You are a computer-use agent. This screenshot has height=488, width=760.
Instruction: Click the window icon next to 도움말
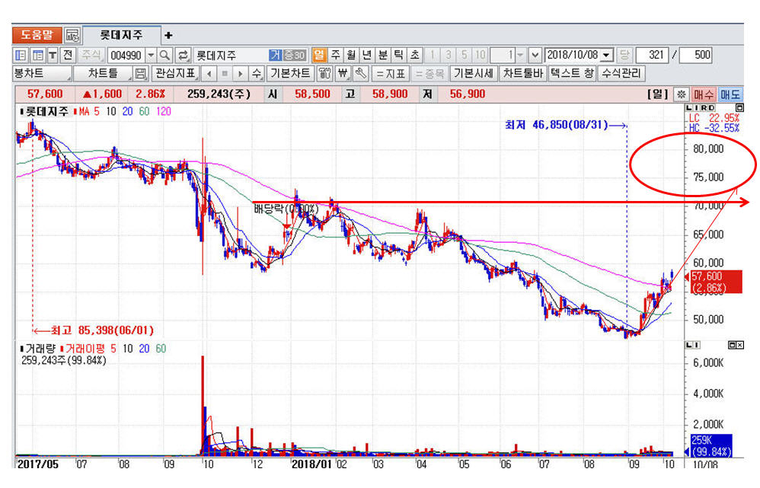pos(72,35)
